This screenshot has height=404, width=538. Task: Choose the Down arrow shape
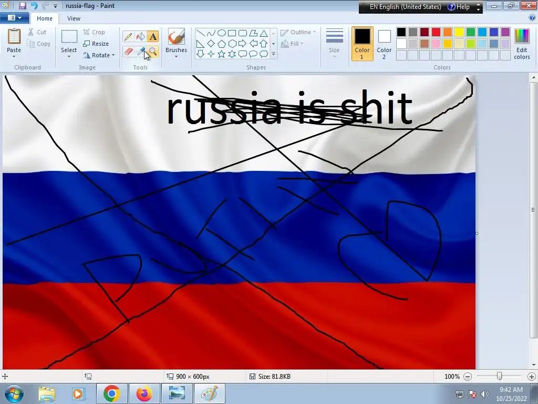pos(201,54)
